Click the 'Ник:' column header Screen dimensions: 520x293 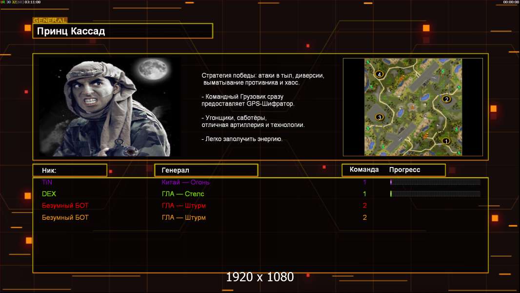[49, 170]
